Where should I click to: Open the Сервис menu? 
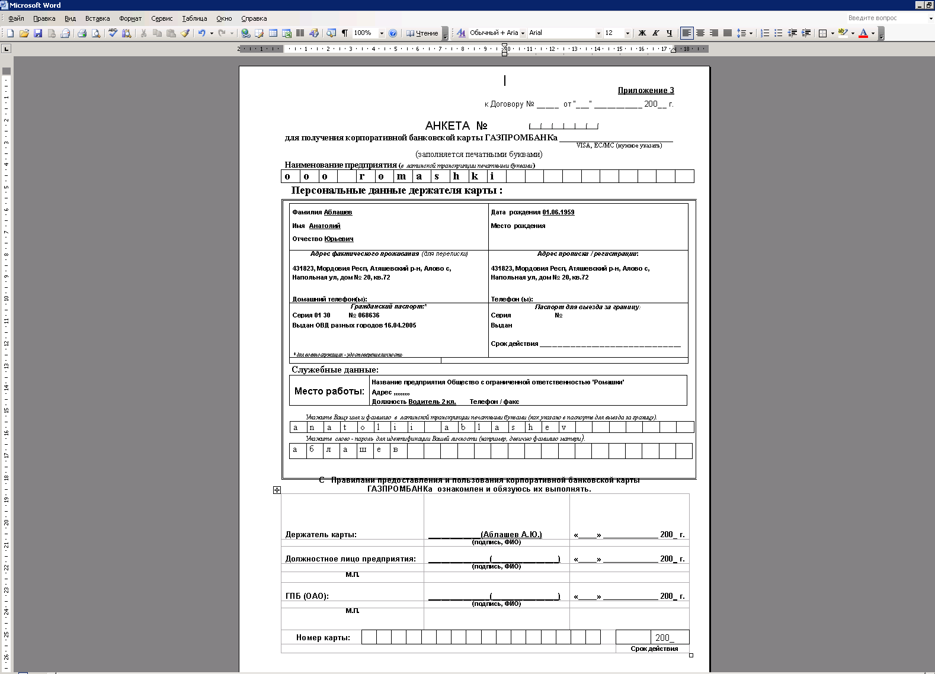162,18
